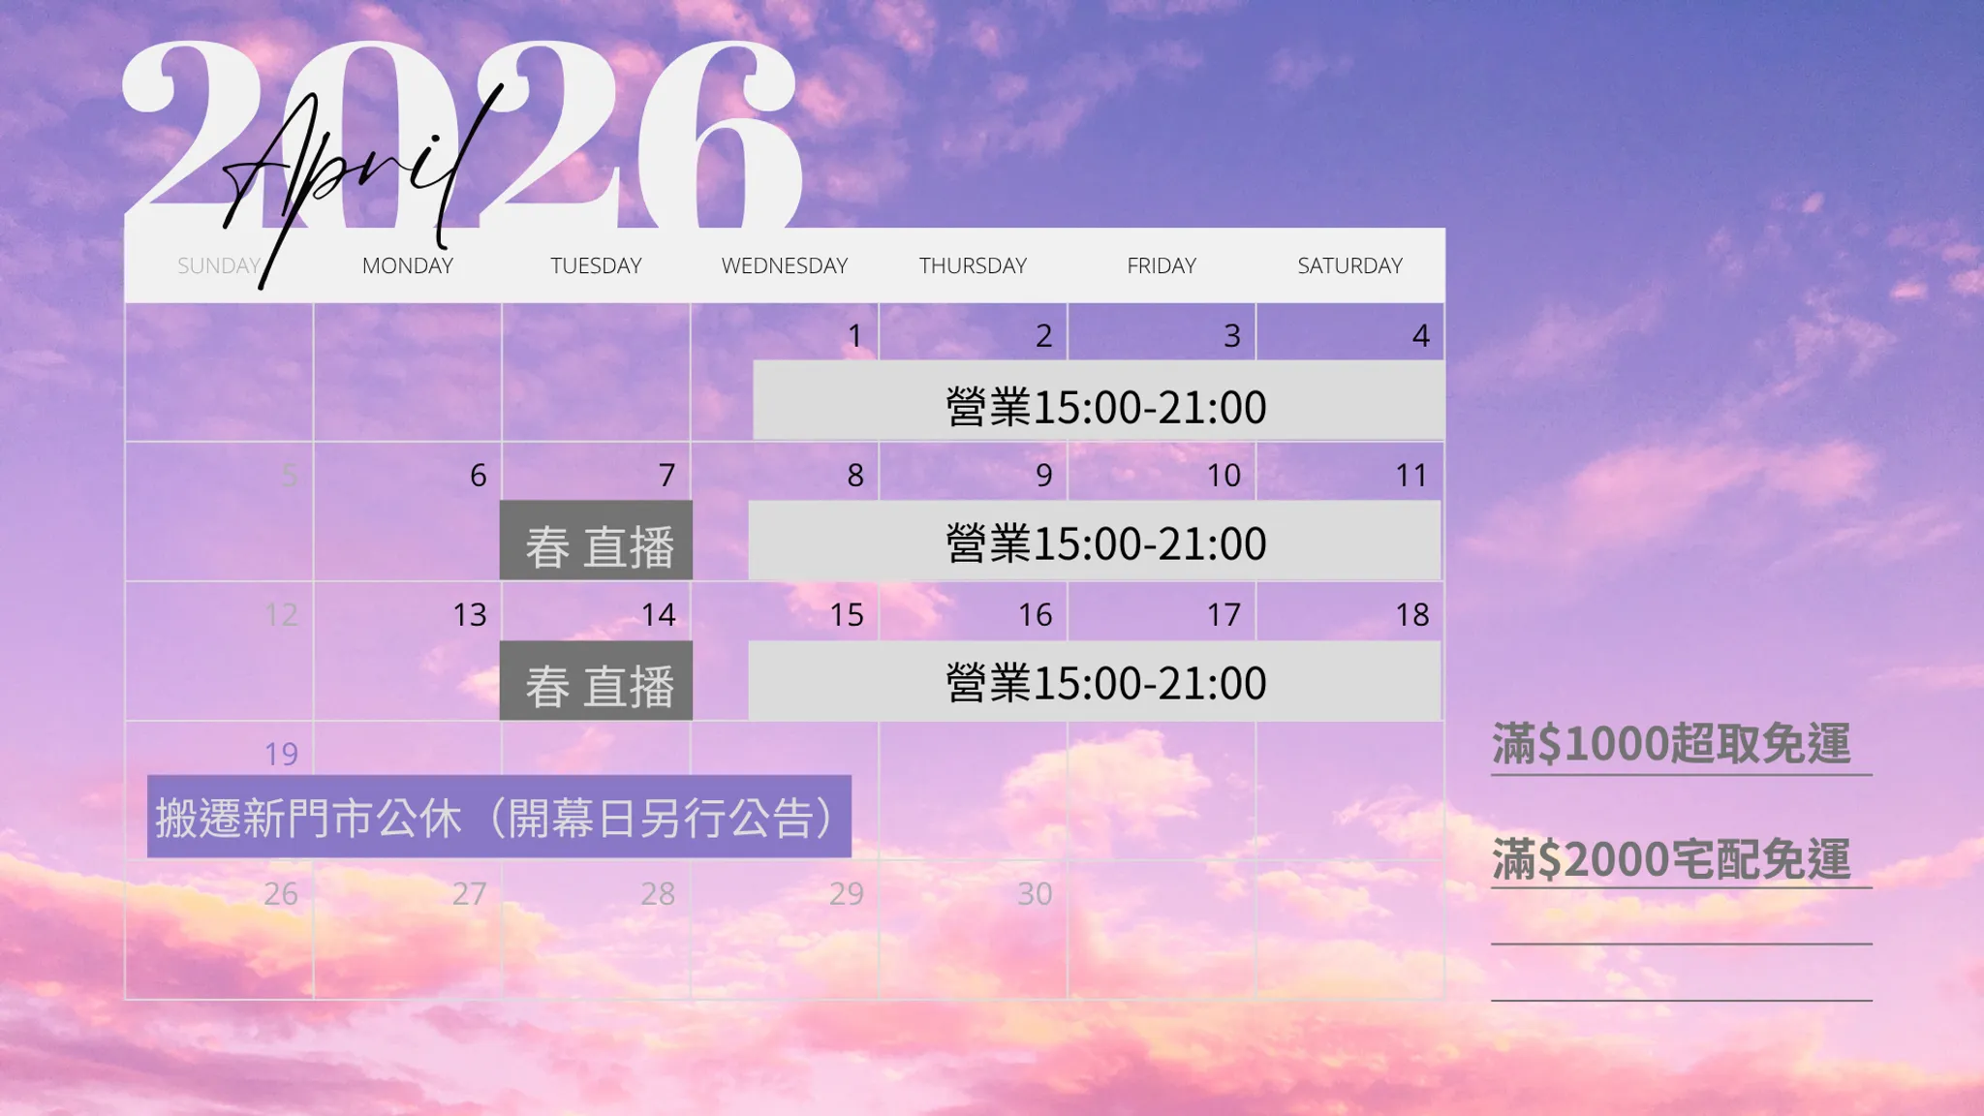The width and height of the screenshot is (1984, 1116).
Task: Click date 1 in first week
Action: (854, 335)
